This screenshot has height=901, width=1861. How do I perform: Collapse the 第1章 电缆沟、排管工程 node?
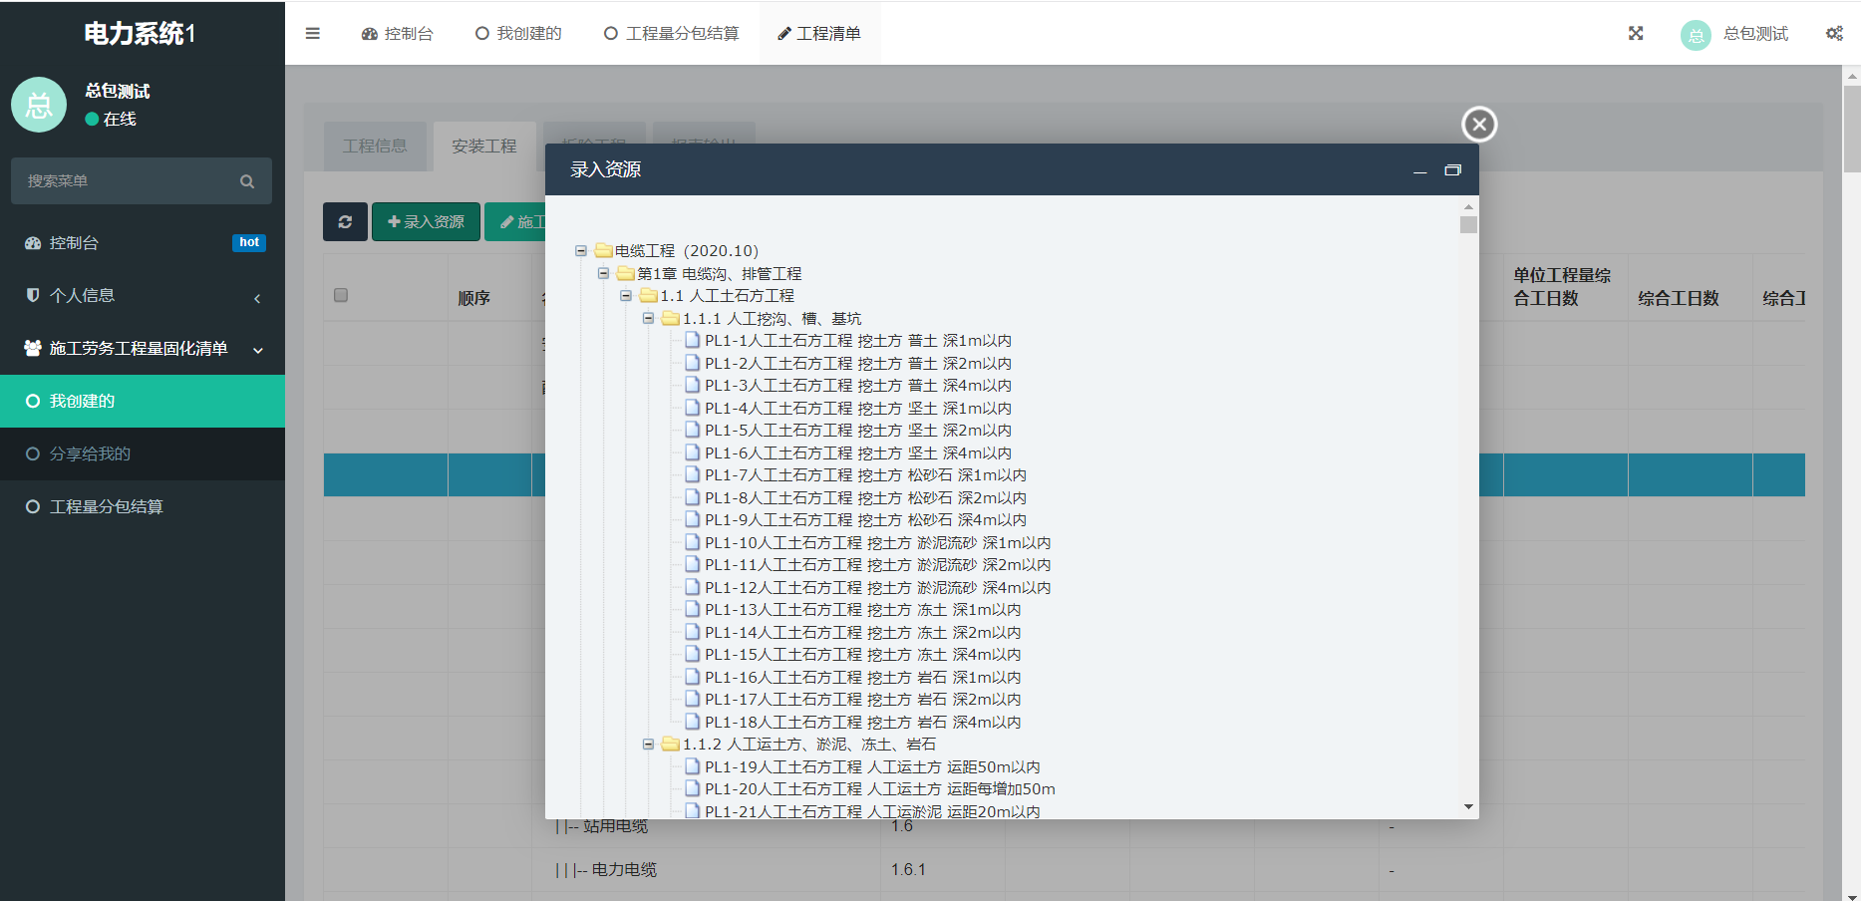tap(603, 273)
